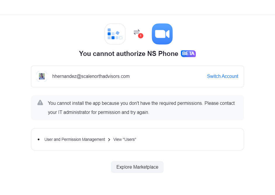Click the NS Phone app icon
This screenshot has height=195, width=275.
click(115, 34)
